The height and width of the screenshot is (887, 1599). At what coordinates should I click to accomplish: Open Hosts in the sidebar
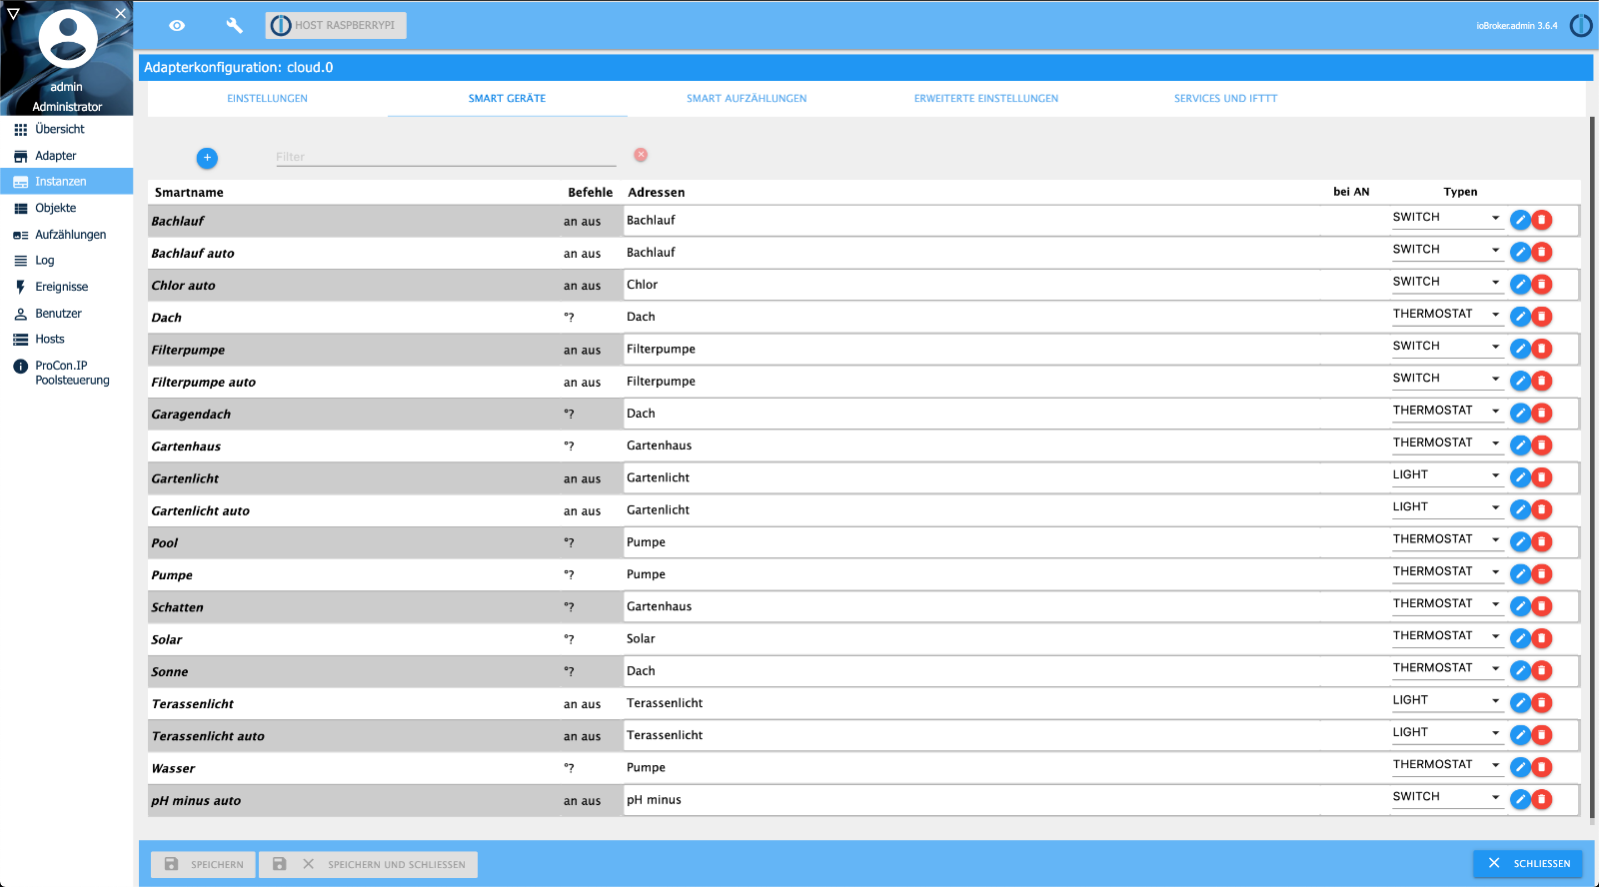click(x=66, y=340)
